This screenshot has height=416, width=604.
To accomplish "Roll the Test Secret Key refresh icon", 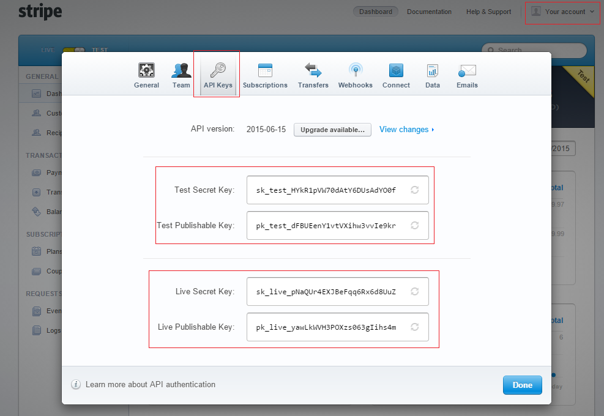I will coord(414,190).
